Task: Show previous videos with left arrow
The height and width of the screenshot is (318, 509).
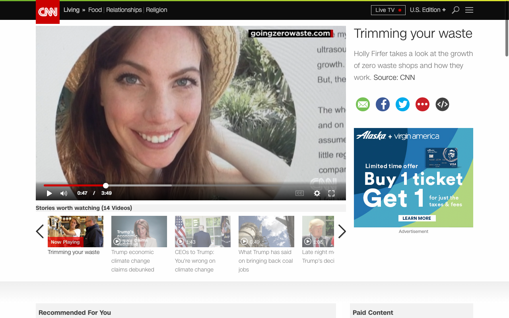Action: [40, 231]
